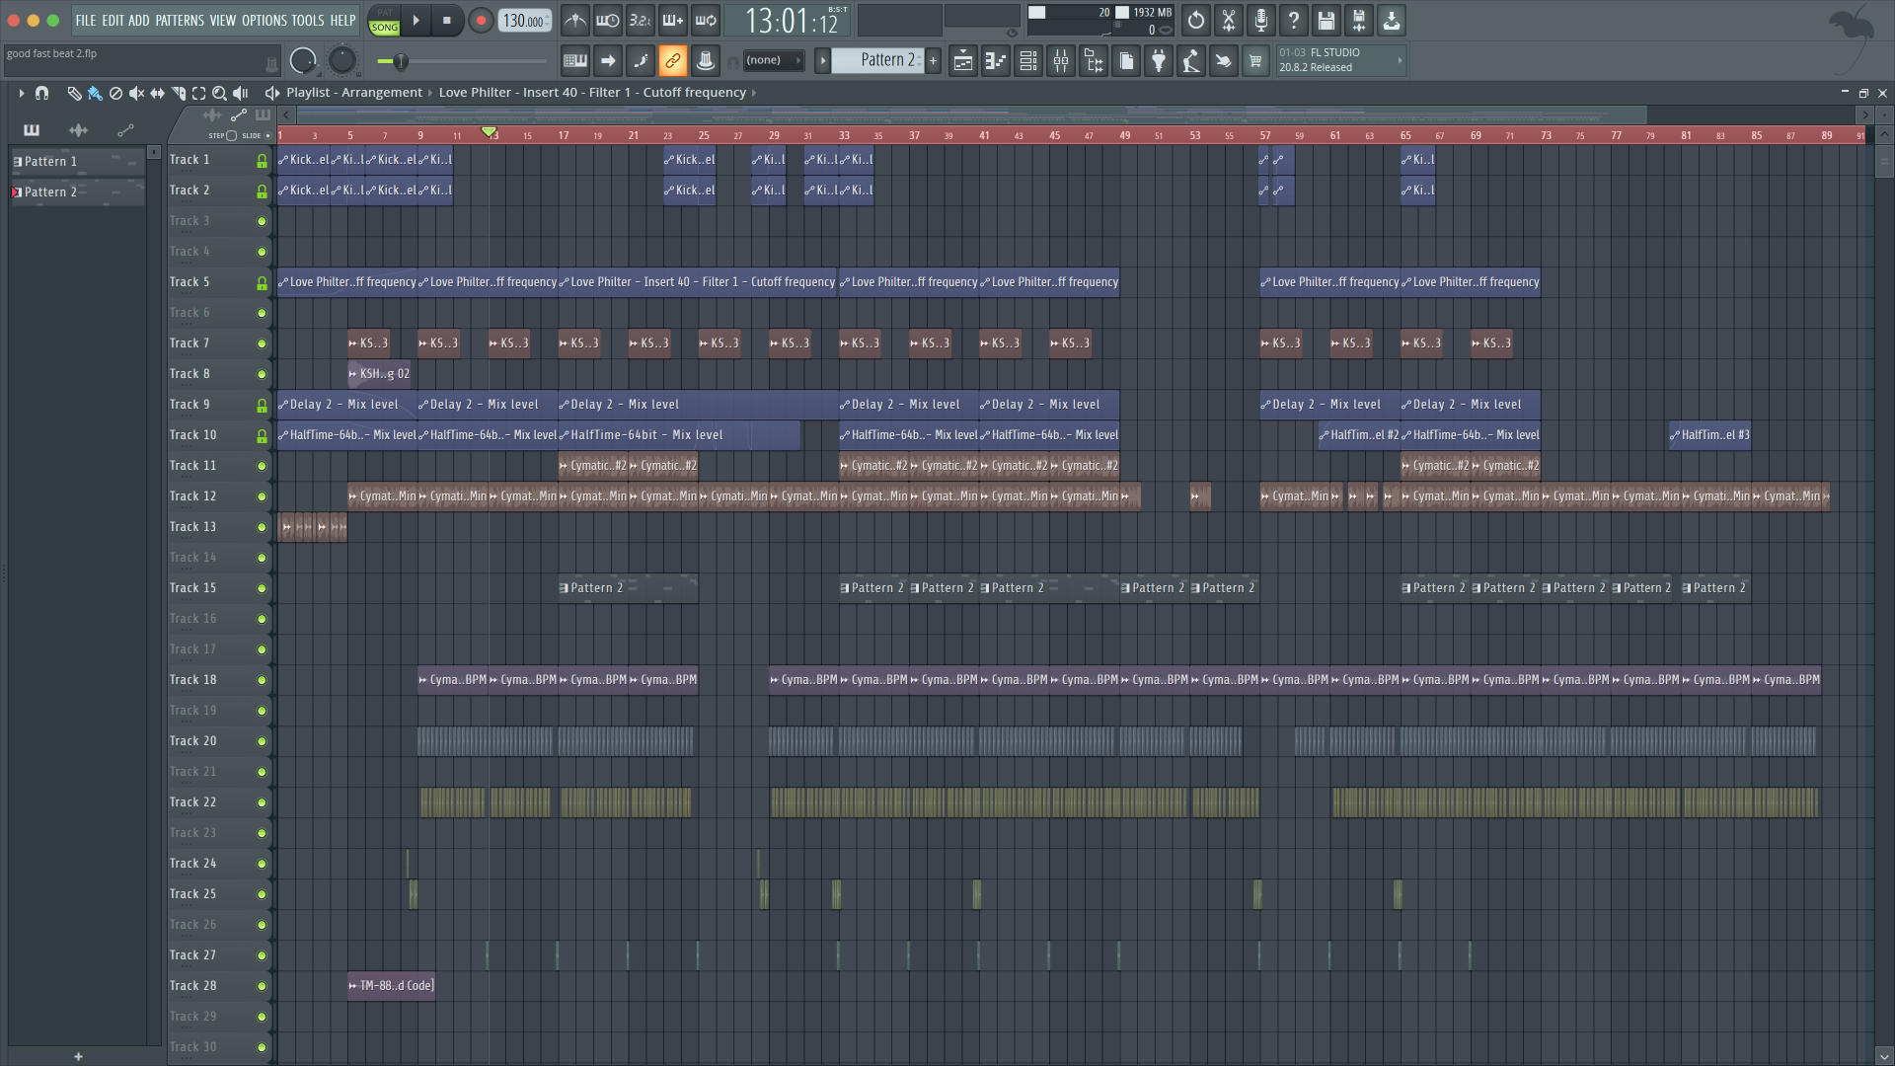
Task: Mute Track 22 with its green dot
Action: point(262,802)
